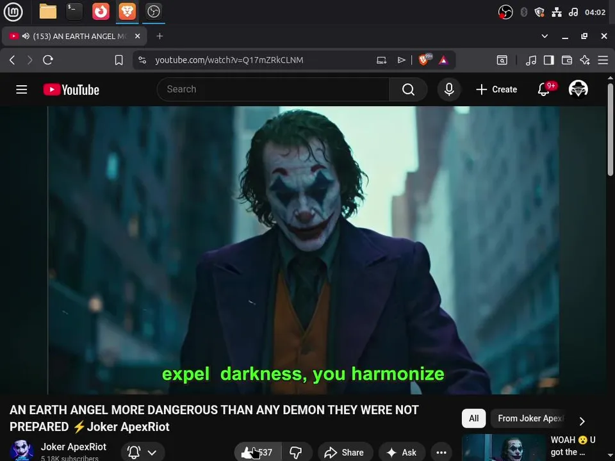Open the Bluetooth tray icon
Viewport: 615px width, 461px height.
[x=523, y=12]
